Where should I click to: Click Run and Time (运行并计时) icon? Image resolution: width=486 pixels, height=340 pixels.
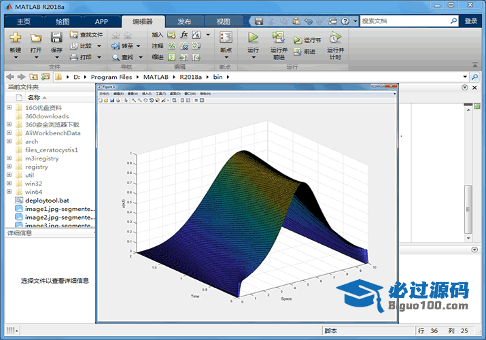click(335, 37)
